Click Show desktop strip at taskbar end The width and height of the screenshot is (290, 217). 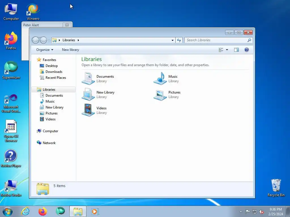(288, 212)
